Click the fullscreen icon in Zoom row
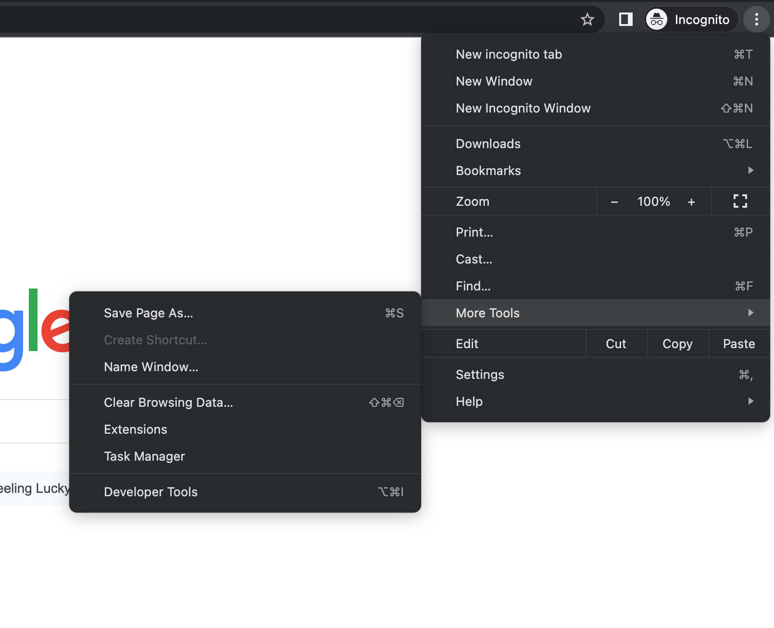This screenshot has height=628, width=774. pos(740,201)
